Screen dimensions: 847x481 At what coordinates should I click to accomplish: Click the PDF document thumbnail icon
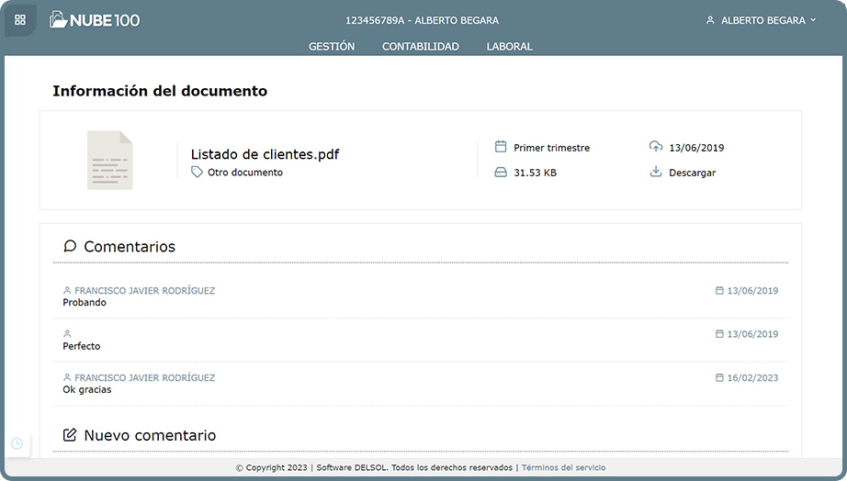[109, 161]
